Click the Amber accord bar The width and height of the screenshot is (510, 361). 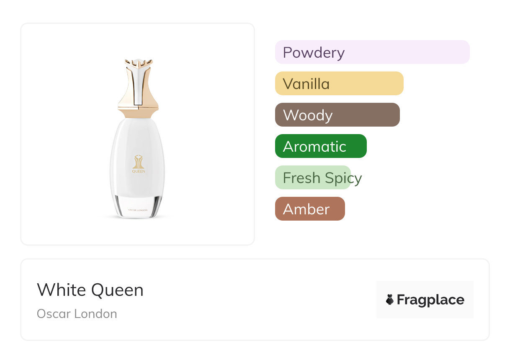[x=309, y=209]
